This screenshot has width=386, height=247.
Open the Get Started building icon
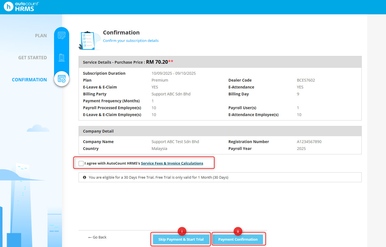click(61, 58)
